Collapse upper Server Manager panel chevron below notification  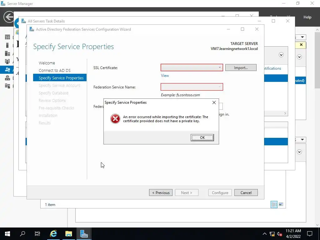pos(299,57)
